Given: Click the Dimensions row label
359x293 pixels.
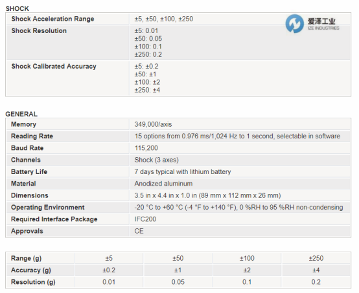Looking at the screenshot, I should (30, 195).
